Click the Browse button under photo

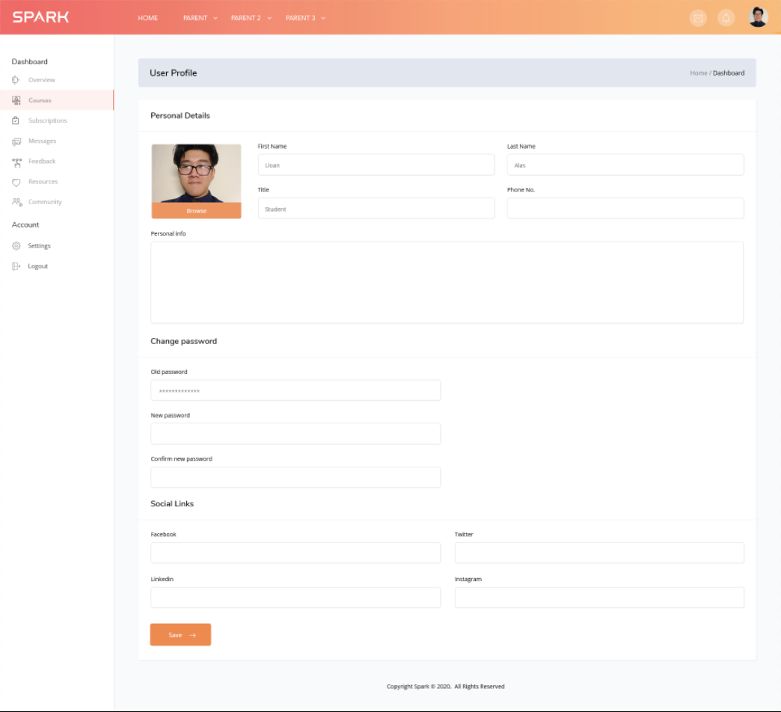196,211
